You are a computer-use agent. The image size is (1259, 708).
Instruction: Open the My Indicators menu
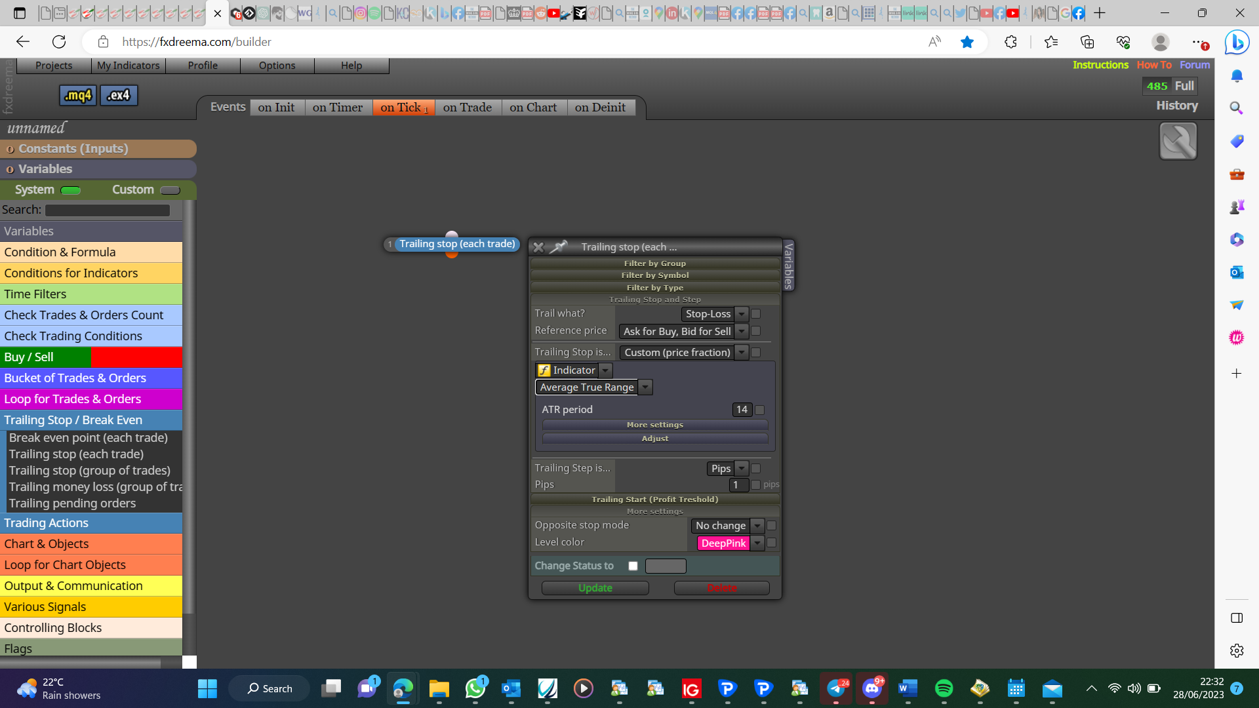(x=129, y=66)
